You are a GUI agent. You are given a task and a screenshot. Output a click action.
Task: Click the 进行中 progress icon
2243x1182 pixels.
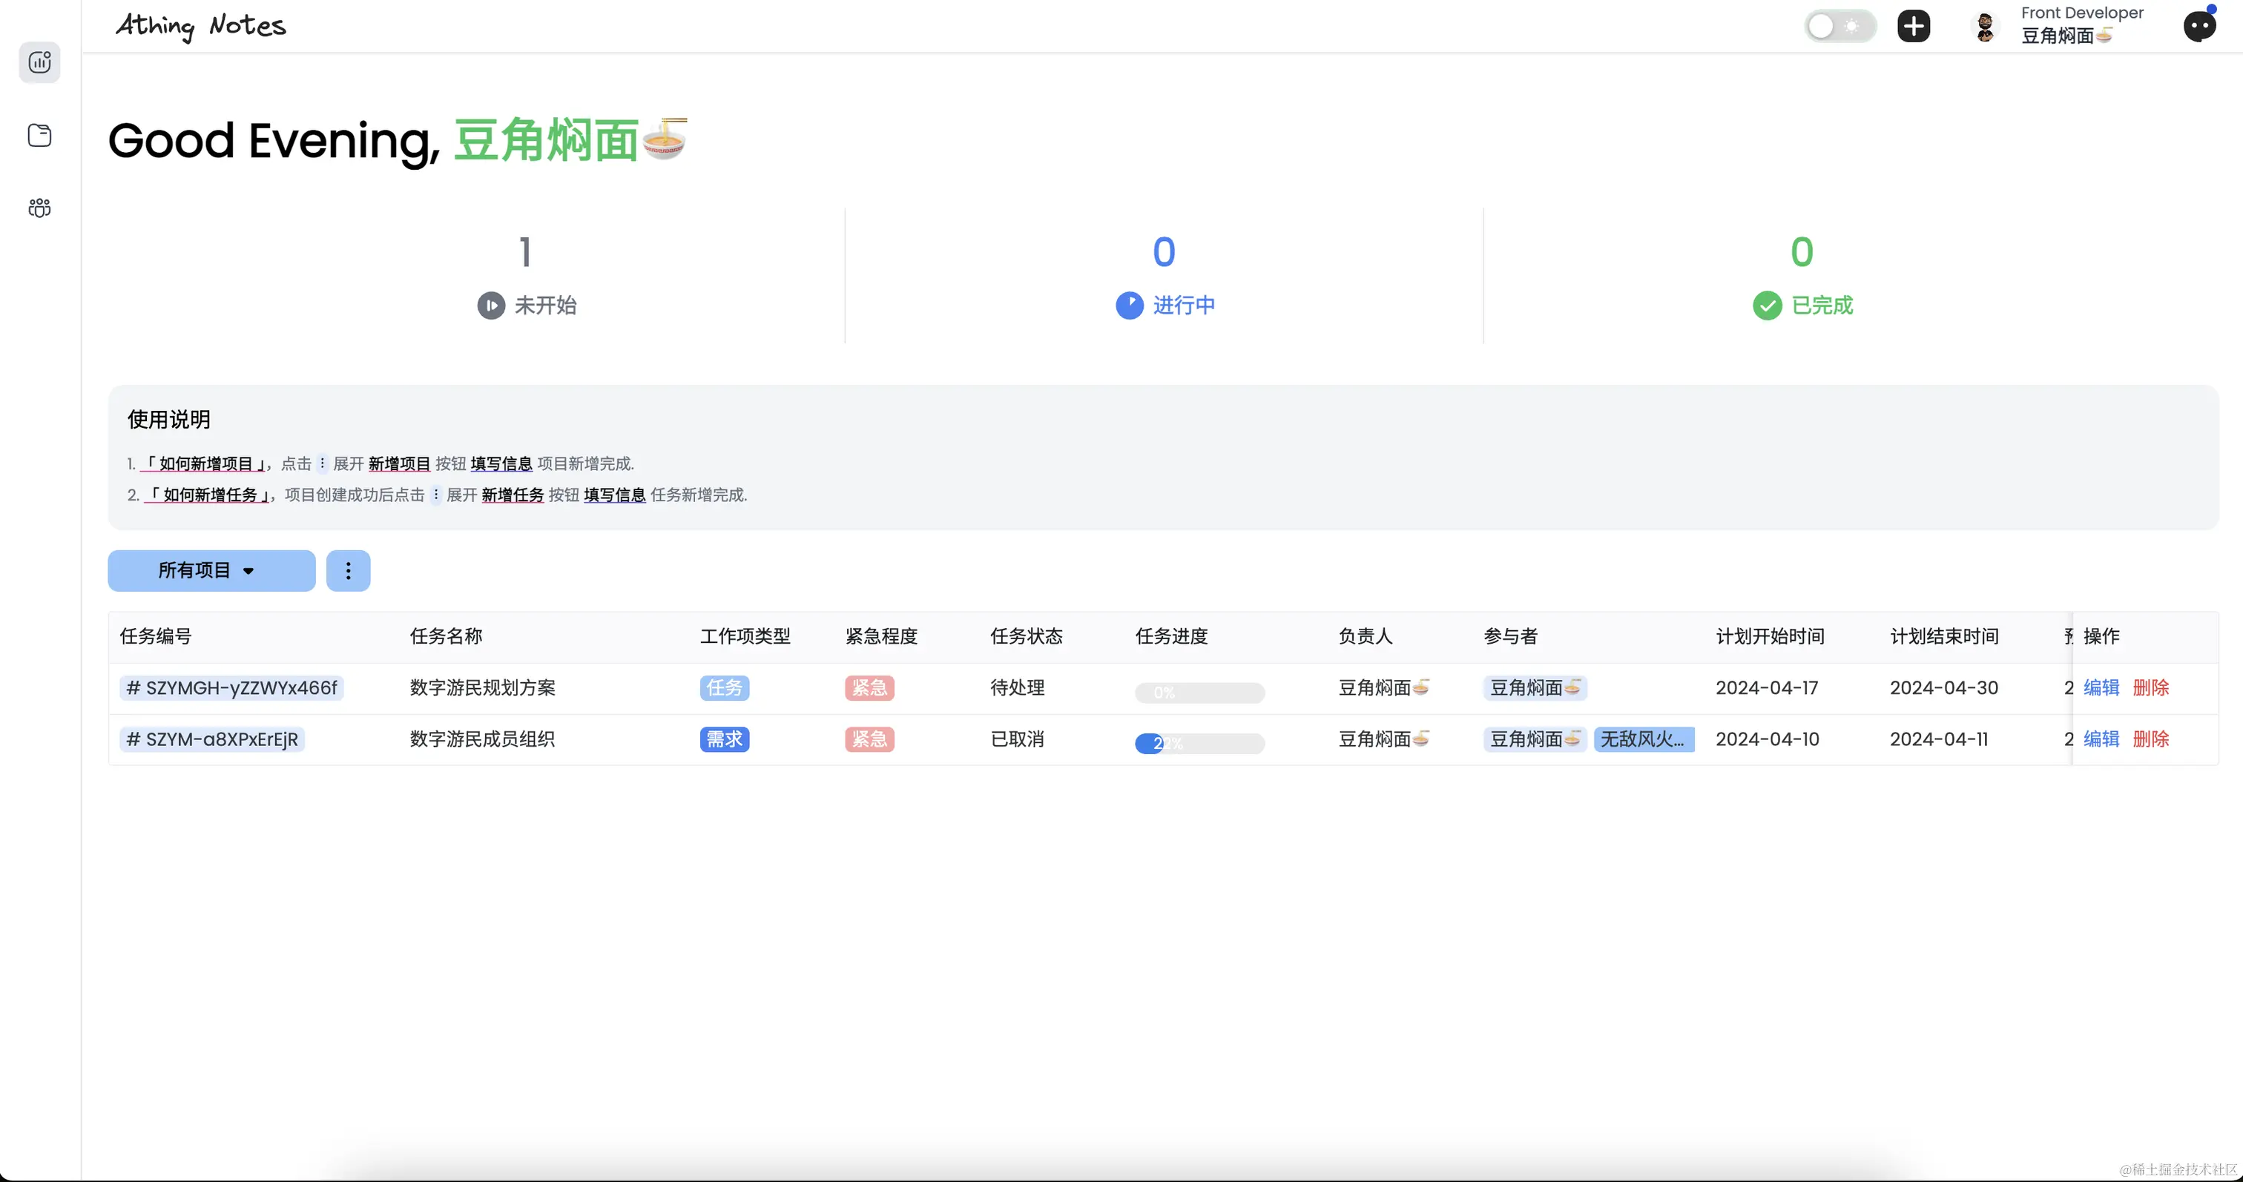click(x=1130, y=306)
